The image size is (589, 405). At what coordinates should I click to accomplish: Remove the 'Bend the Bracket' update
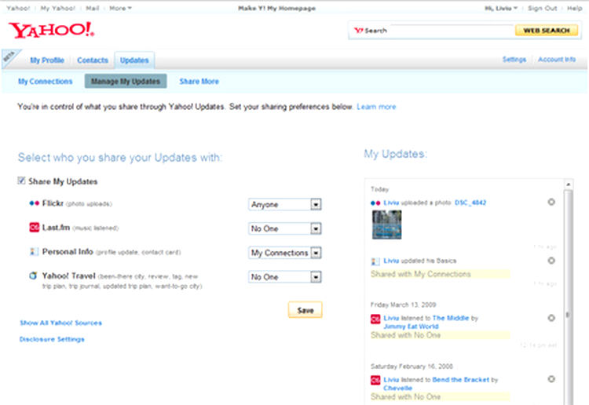coord(551,379)
